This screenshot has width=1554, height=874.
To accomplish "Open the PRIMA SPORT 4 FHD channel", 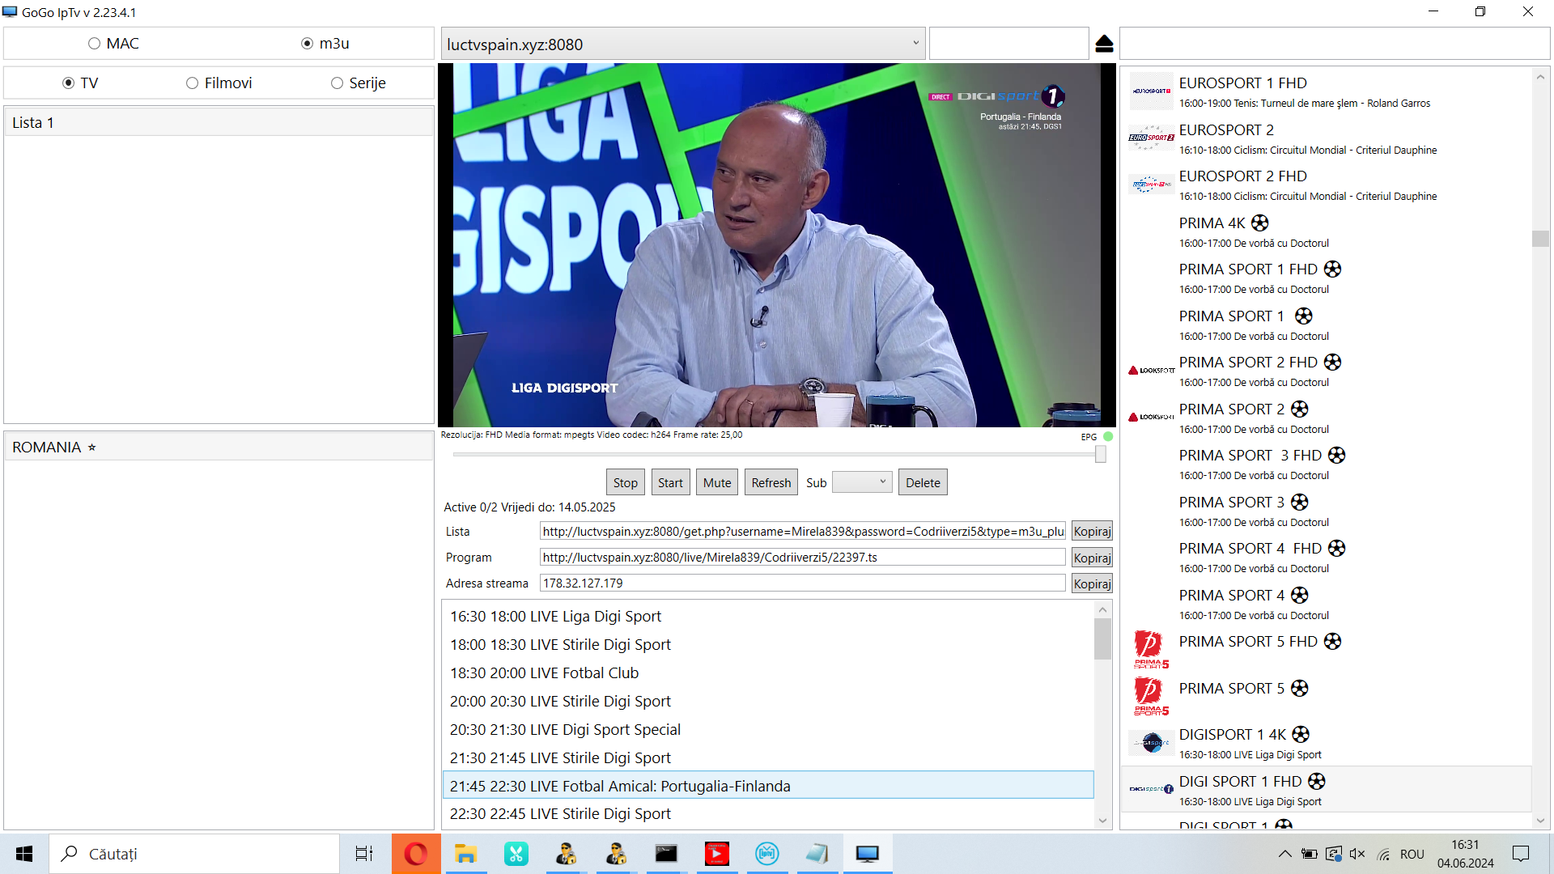I will click(x=1326, y=558).
